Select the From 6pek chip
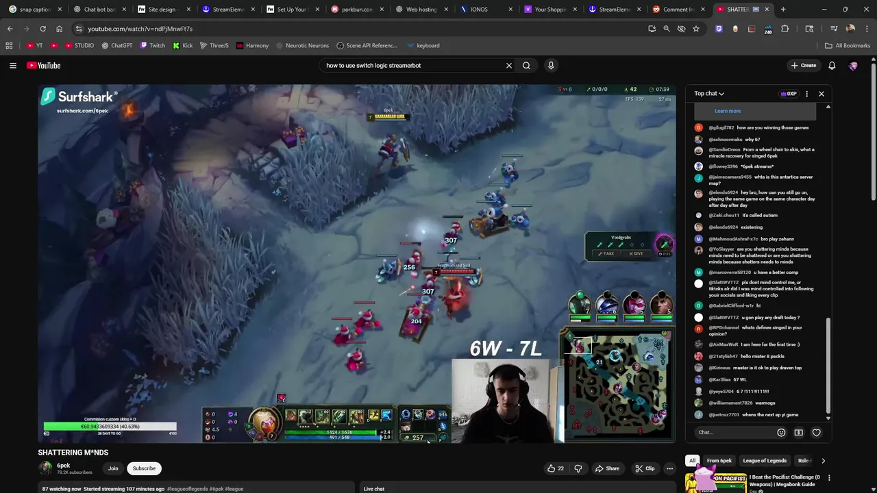The height and width of the screenshot is (493, 877). [x=719, y=461]
